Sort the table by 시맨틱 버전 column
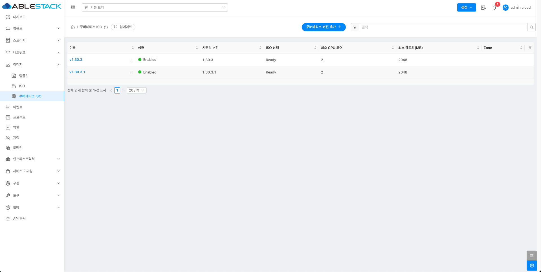 [260, 48]
